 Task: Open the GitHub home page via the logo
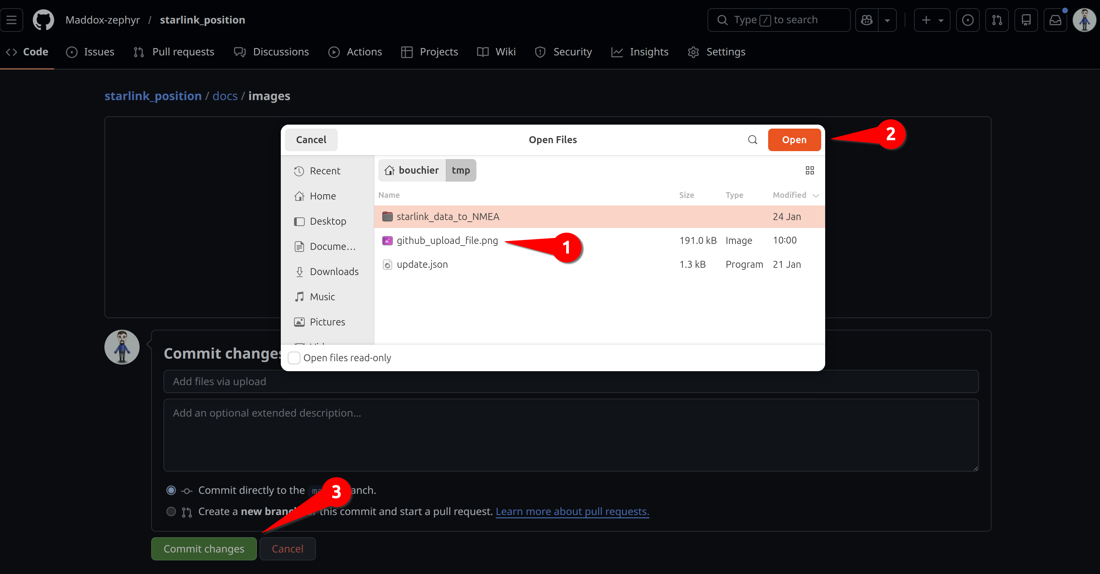point(43,20)
